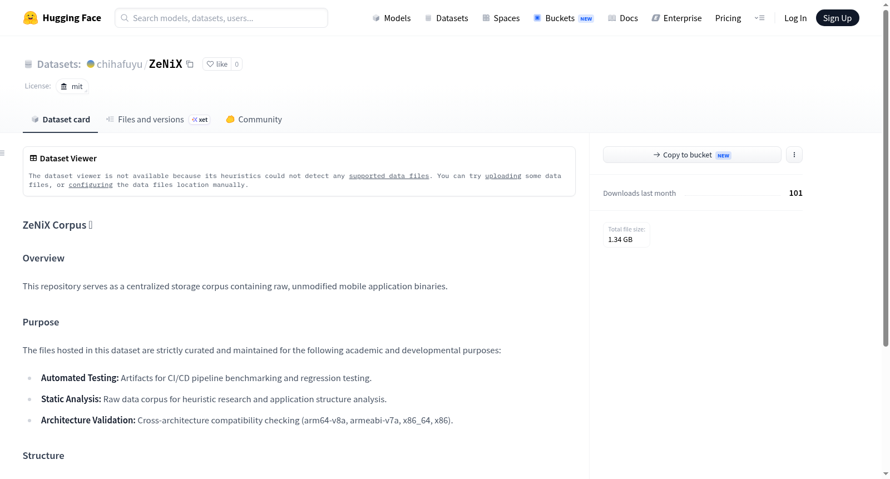Screen dimensions: 890x479
Task: Click the chihafuyu avatar icon
Action: coord(91,64)
